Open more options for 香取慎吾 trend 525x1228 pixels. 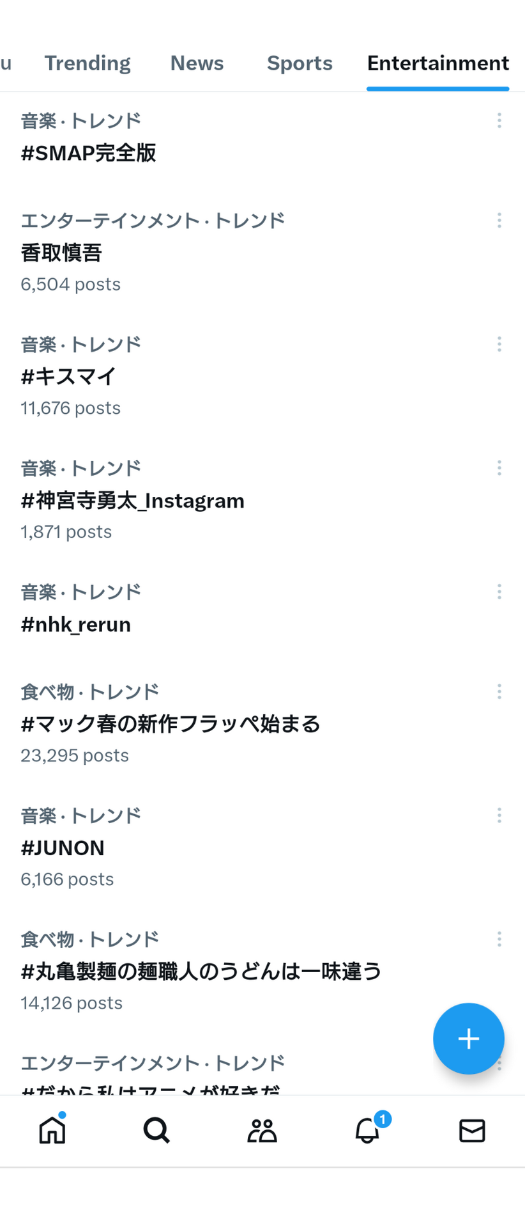499,220
